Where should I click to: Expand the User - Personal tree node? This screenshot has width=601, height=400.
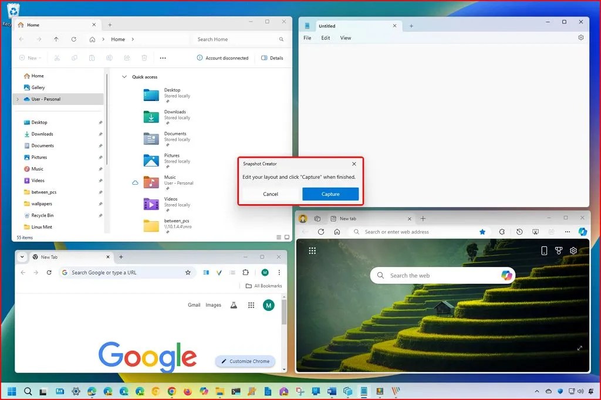18,99
